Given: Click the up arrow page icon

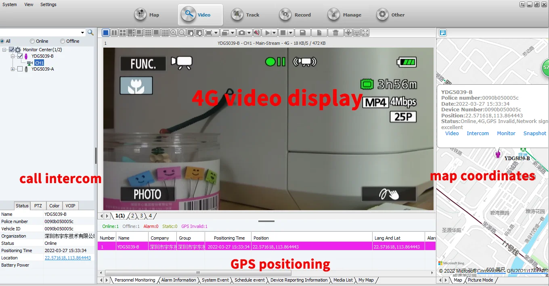Looking at the screenshot, I should [x=191, y=33].
